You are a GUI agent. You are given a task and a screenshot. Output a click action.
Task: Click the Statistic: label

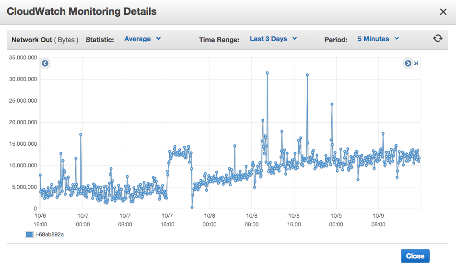point(100,40)
